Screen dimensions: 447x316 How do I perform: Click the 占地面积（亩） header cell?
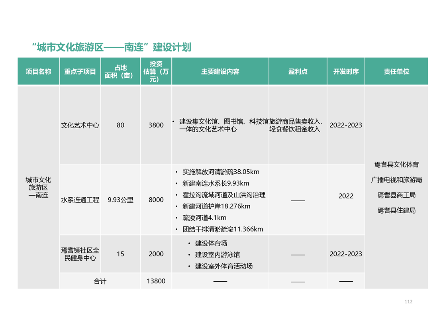(x=120, y=71)
